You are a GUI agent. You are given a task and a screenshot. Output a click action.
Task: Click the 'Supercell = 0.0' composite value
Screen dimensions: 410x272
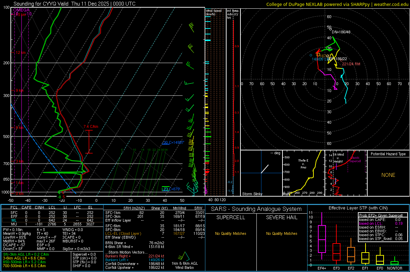[84, 254]
